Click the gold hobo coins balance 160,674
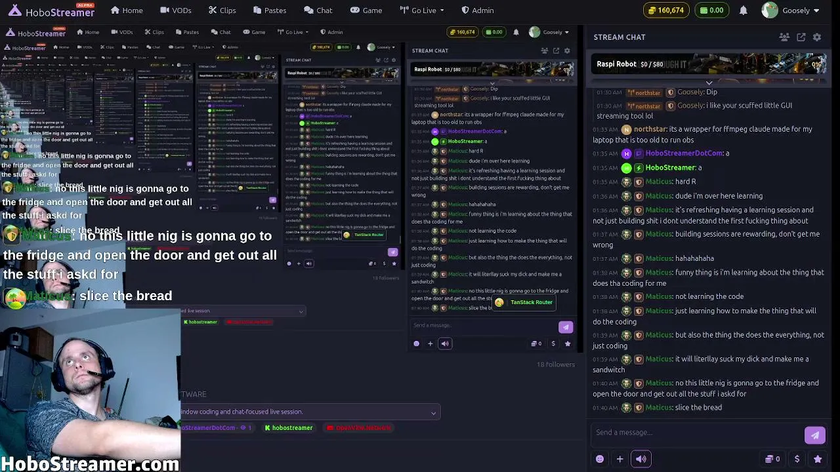The image size is (840, 472). [x=666, y=10]
